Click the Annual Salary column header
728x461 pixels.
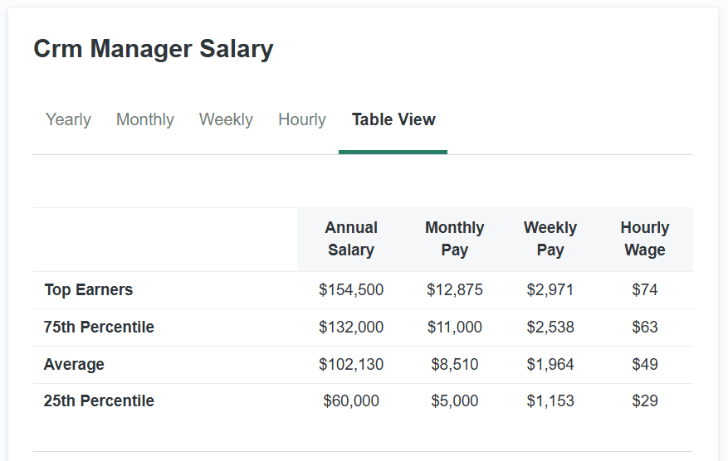tap(351, 239)
